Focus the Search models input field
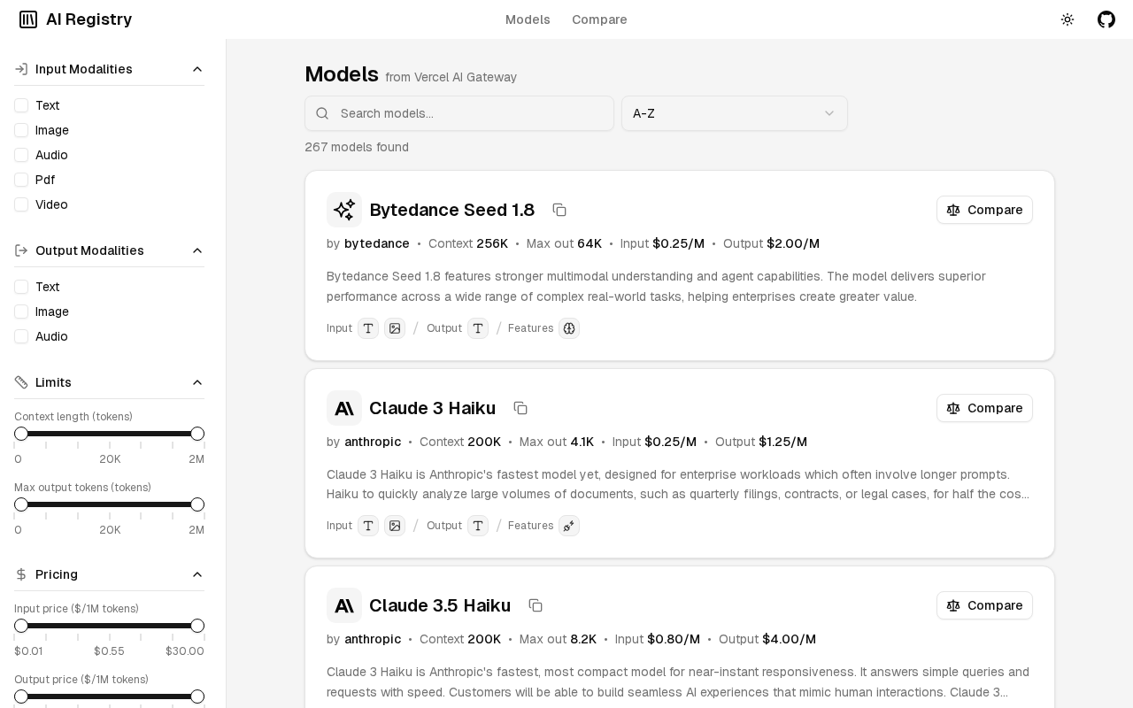Viewport: 1133px width, 708px height. (x=459, y=113)
